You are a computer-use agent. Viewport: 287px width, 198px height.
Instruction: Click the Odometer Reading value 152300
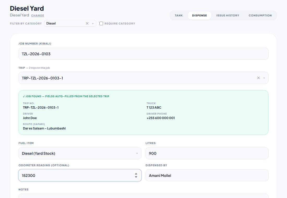click(x=28, y=176)
